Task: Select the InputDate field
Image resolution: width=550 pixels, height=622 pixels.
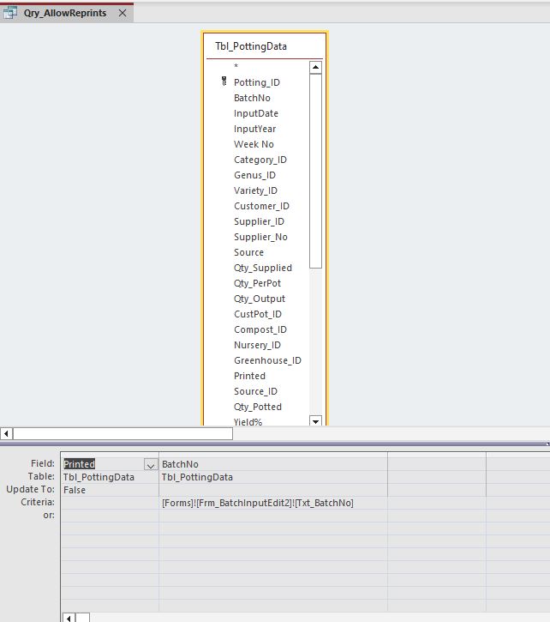Action: pyautogui.click(x=256, y=113)
